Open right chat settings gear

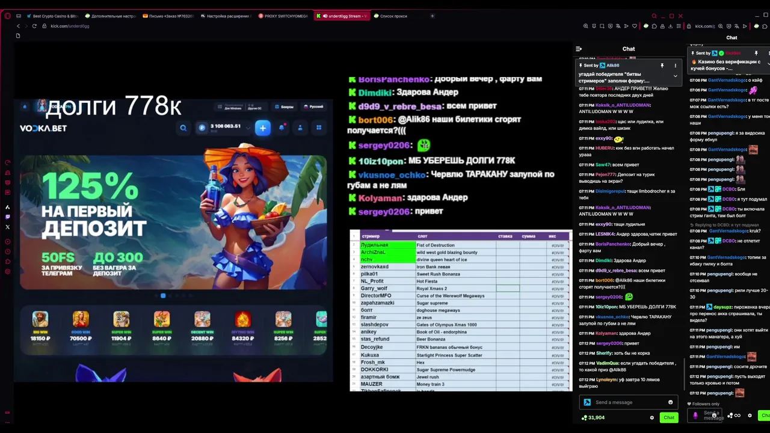(x=750, y=416)
